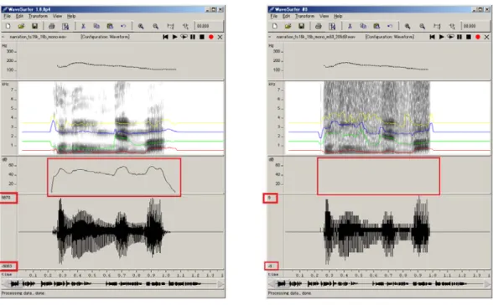Open file icon in right WaveSurfer window
Image resolution: width=493 pixels, height=305 pixels.
[288, 26]
